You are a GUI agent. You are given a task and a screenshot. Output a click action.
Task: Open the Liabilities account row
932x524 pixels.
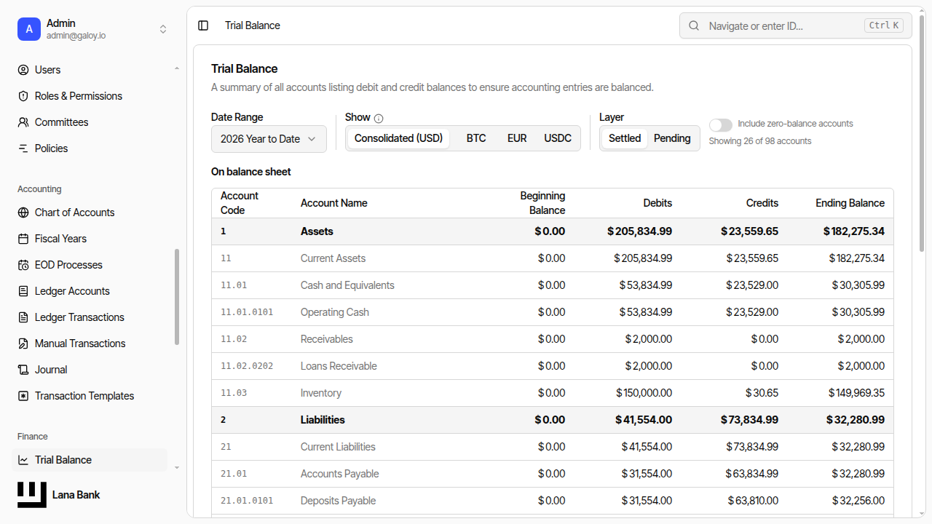coord(553,420)
